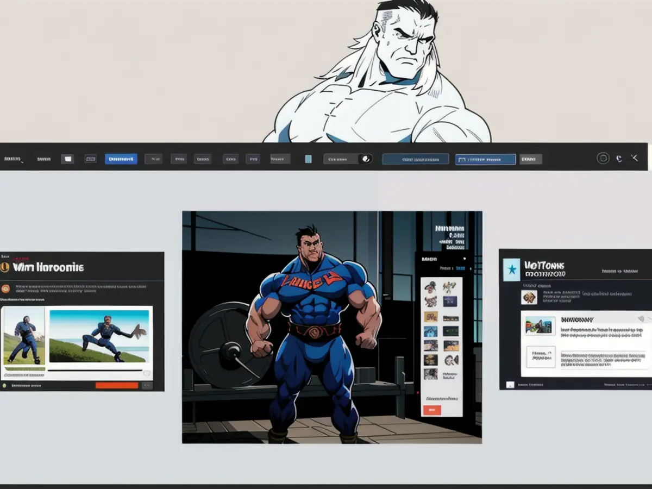Click the outlined rectangle icon in toolbar
The width and height of the screenshot is (652, 489).
pyautogui.click(x=90, y=159)
